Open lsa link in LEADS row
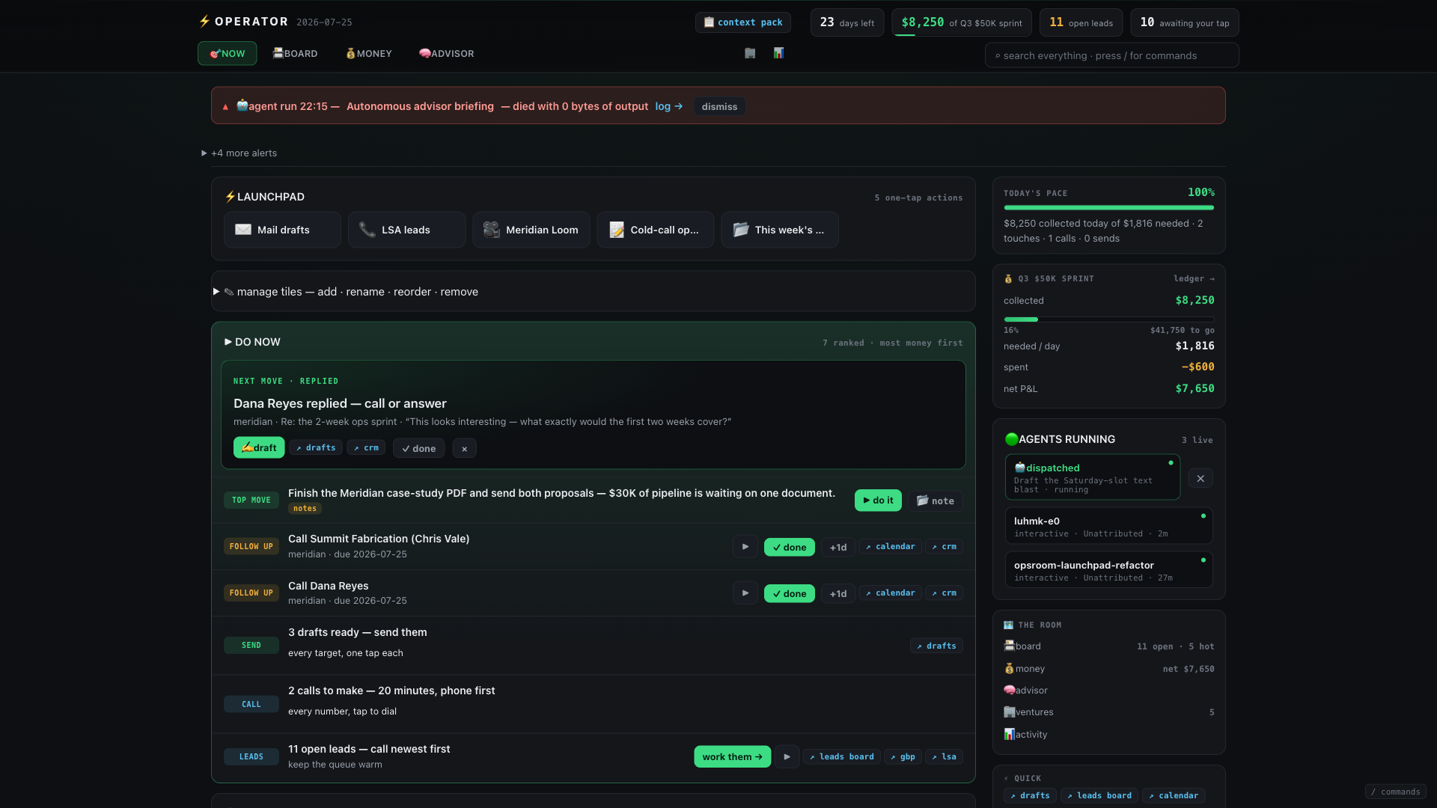The image size is (1437, 808). pyautogui.click(x=944, y=757)
